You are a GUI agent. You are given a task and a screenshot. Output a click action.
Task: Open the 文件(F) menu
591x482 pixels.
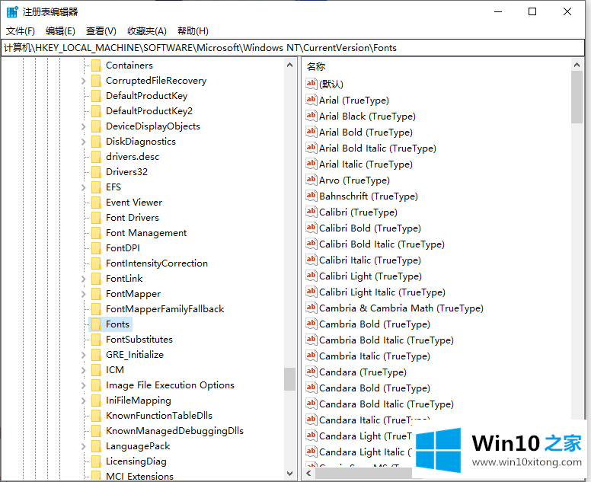point(21,31)
